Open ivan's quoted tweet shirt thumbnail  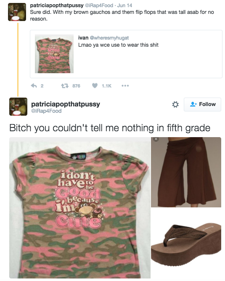point(54,54)
